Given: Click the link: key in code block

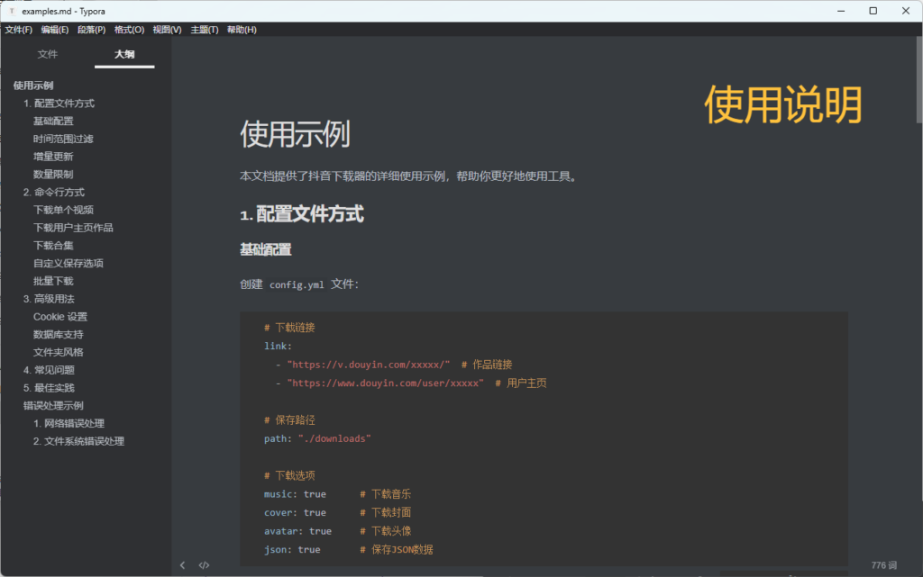Looking at the screenshot, I should pos(278,346).
